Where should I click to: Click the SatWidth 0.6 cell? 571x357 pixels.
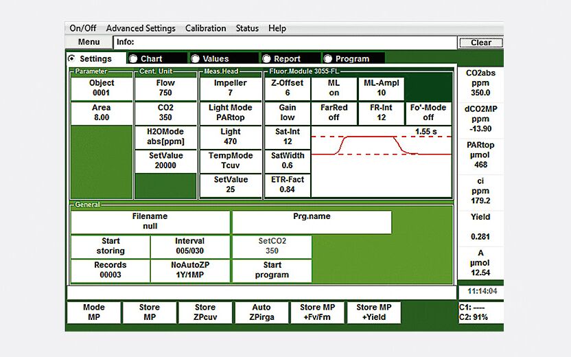click(x=288, y=161)
